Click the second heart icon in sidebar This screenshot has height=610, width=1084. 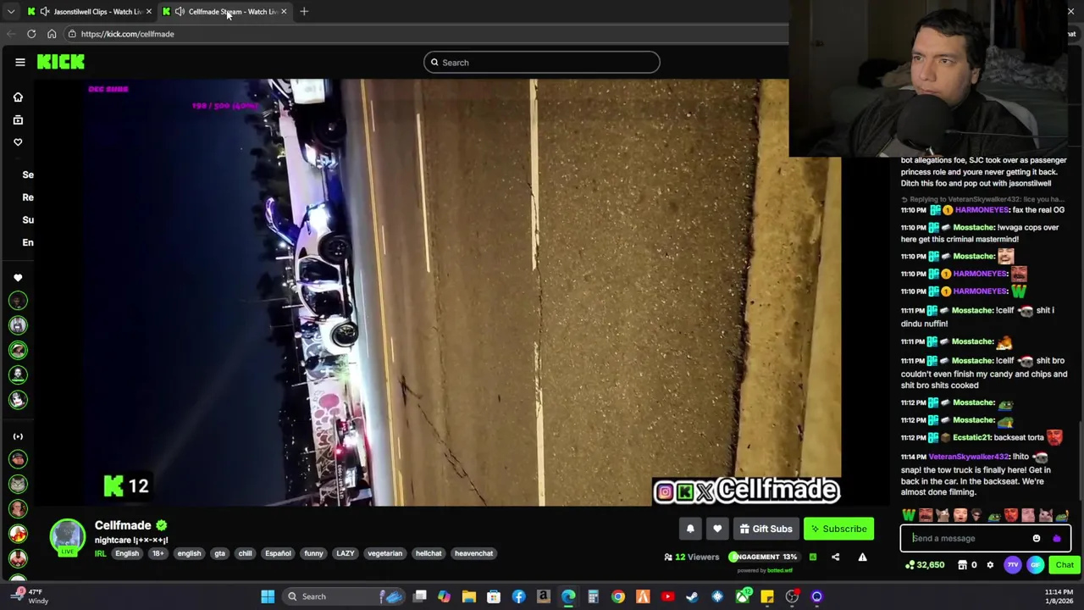point(18,278)
